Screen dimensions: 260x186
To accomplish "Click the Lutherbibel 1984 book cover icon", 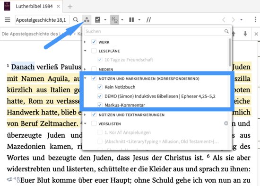I will [x=7, y=6].
